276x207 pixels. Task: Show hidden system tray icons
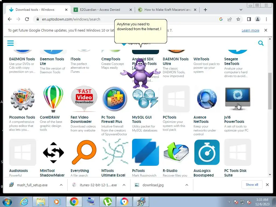pyautogui.click(x=229, y=202)
